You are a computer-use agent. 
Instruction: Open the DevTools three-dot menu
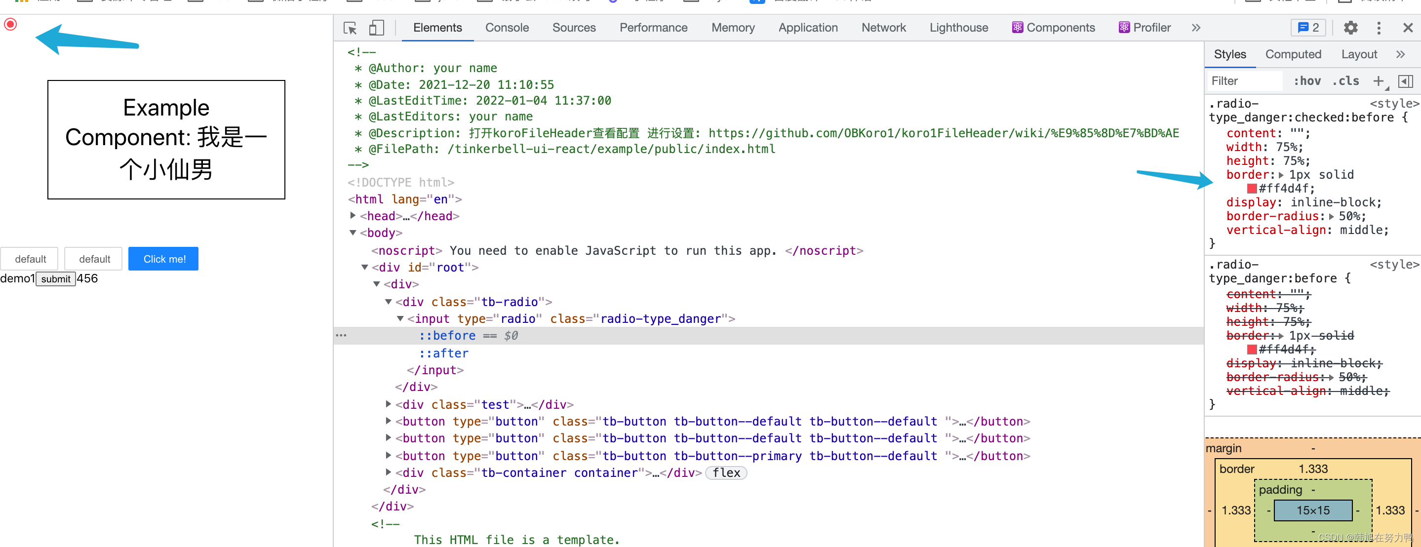(1379, 28)
